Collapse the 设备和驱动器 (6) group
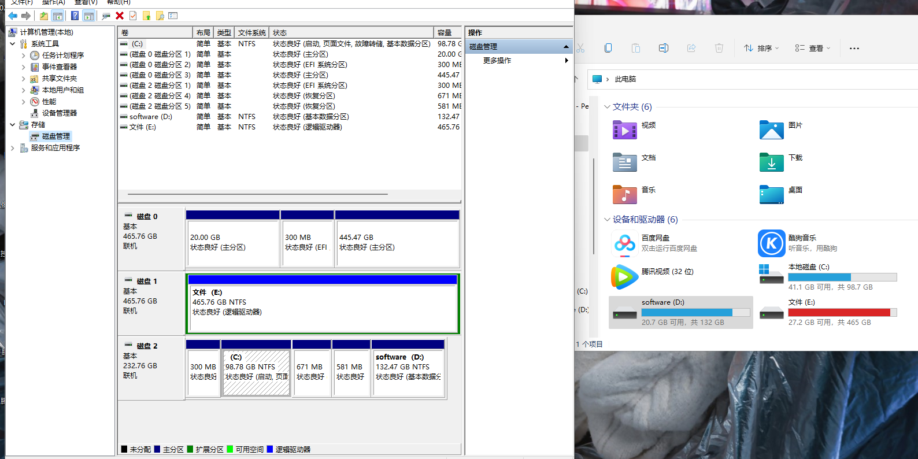This screenshot has height=459, width=918. click(x=607, y=220)
